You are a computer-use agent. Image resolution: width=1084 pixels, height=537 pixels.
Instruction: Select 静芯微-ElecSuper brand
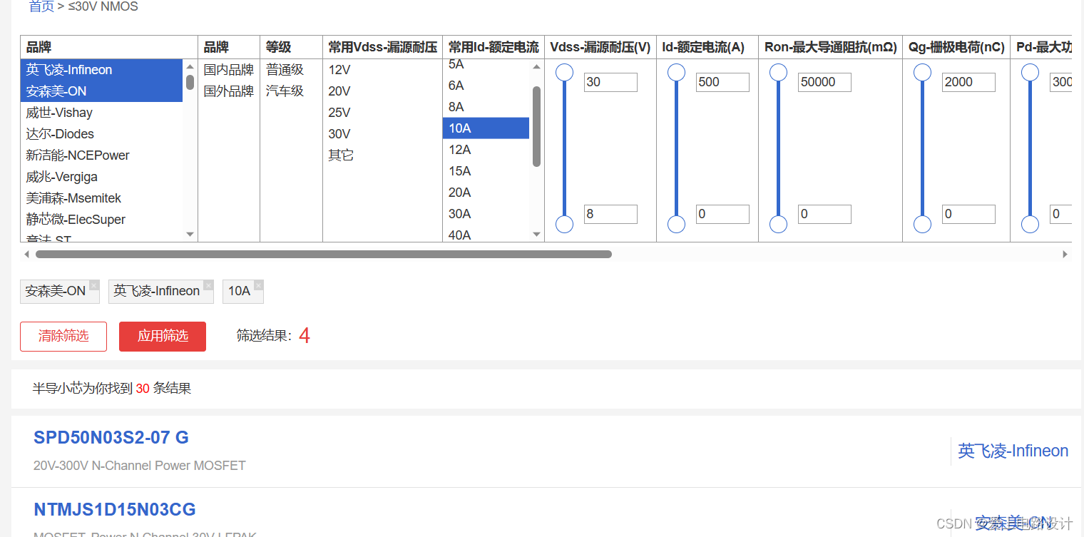coord(101,220)
